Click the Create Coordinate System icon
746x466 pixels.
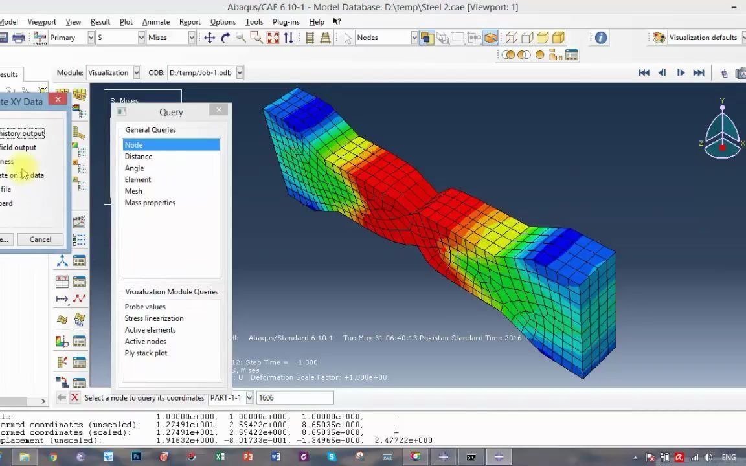point(62,261)
